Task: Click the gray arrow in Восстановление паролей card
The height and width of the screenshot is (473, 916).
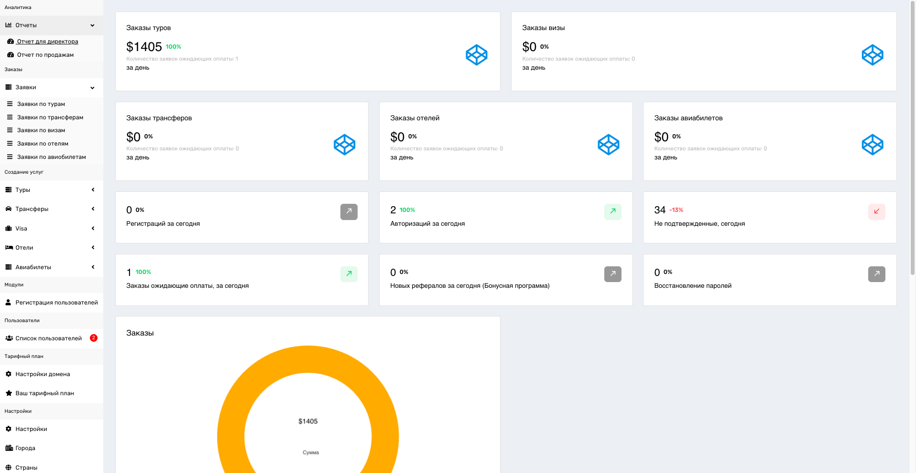Action: pos(876,274)
